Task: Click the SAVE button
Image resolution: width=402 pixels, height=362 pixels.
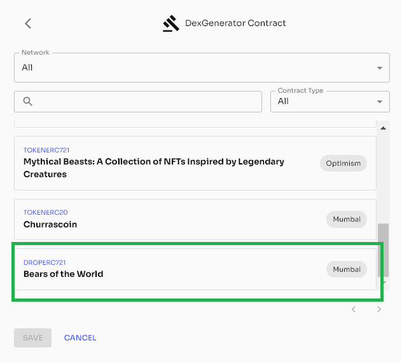Action: pyautogui.click(x=32, y=338)
